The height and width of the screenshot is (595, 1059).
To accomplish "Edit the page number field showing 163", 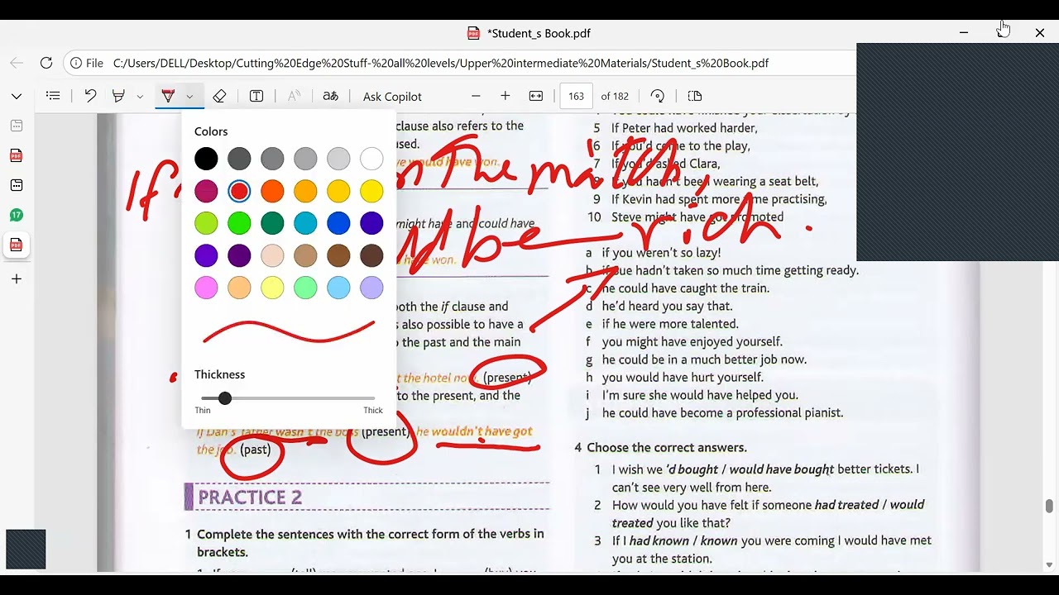I will (x=576, y=96).
